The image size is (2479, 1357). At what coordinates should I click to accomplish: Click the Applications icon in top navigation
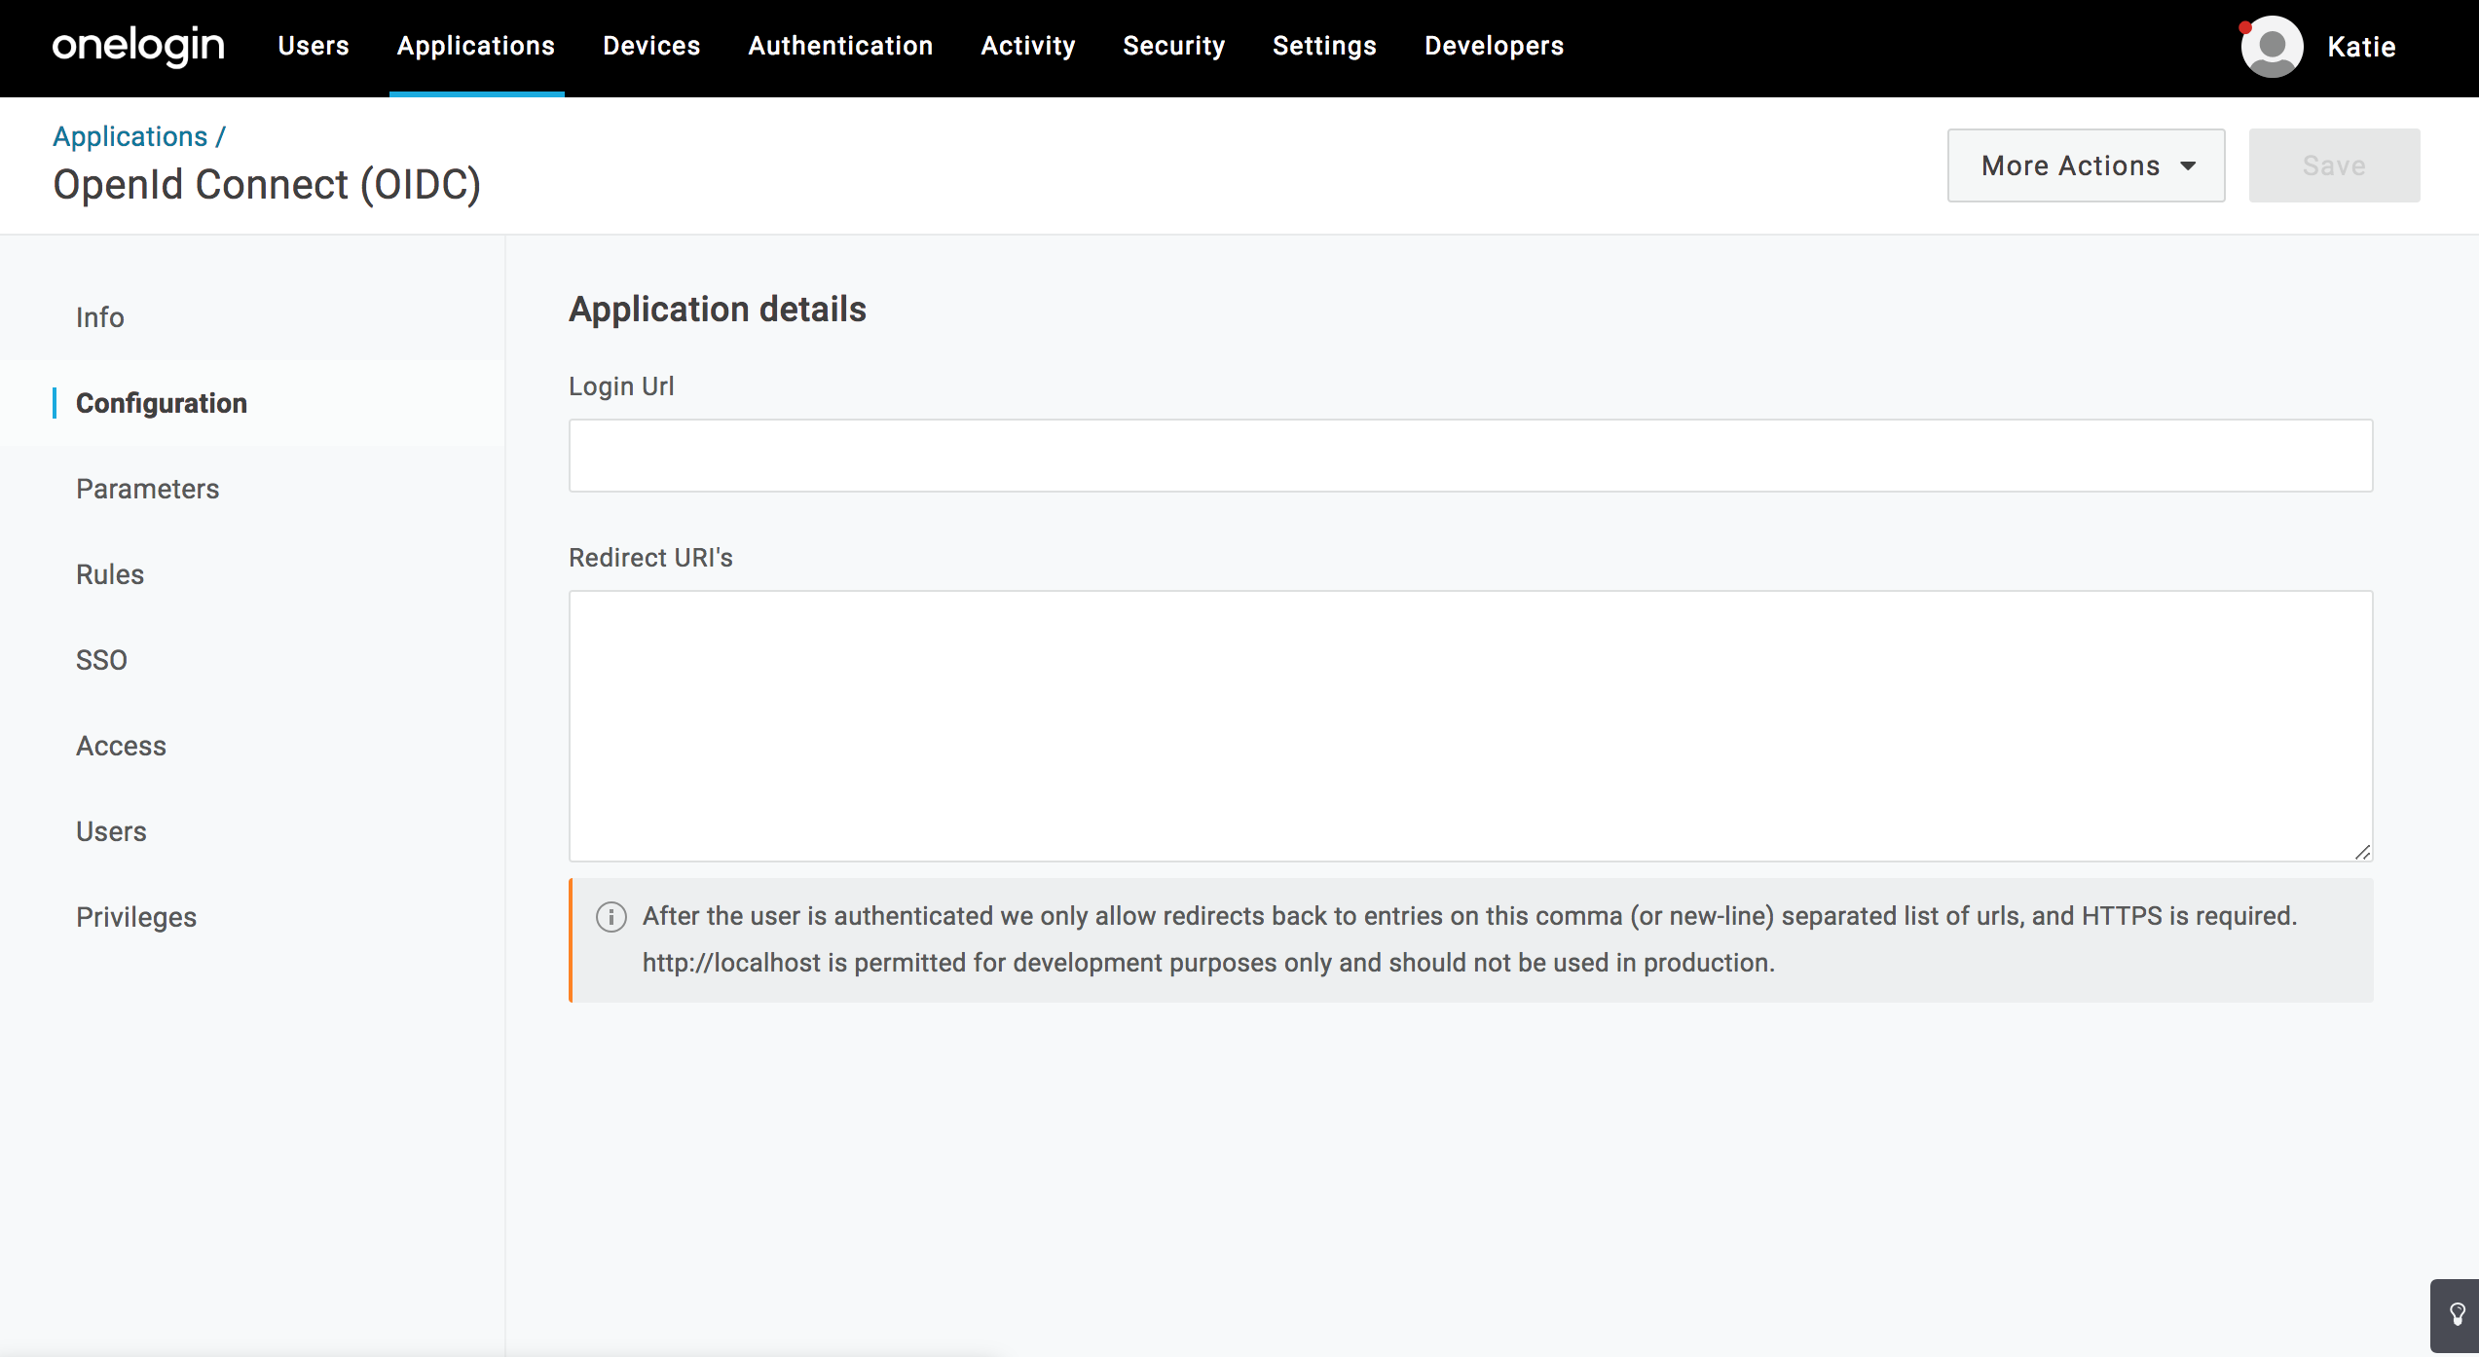tap(476, 45)
